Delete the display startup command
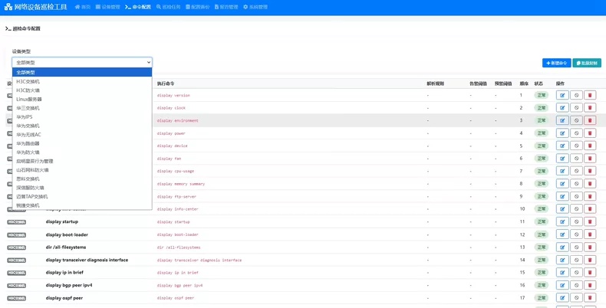The width and height of the screenshot is (606, 308). 590,222
